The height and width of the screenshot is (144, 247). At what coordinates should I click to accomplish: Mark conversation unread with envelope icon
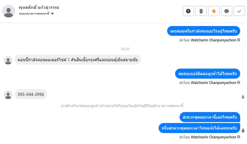(x=227, y=11)
